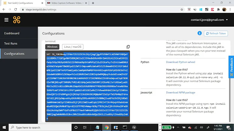Open the hamburger navigation menu
This screenshot has width=234, height=131.
tap(6, 20)
